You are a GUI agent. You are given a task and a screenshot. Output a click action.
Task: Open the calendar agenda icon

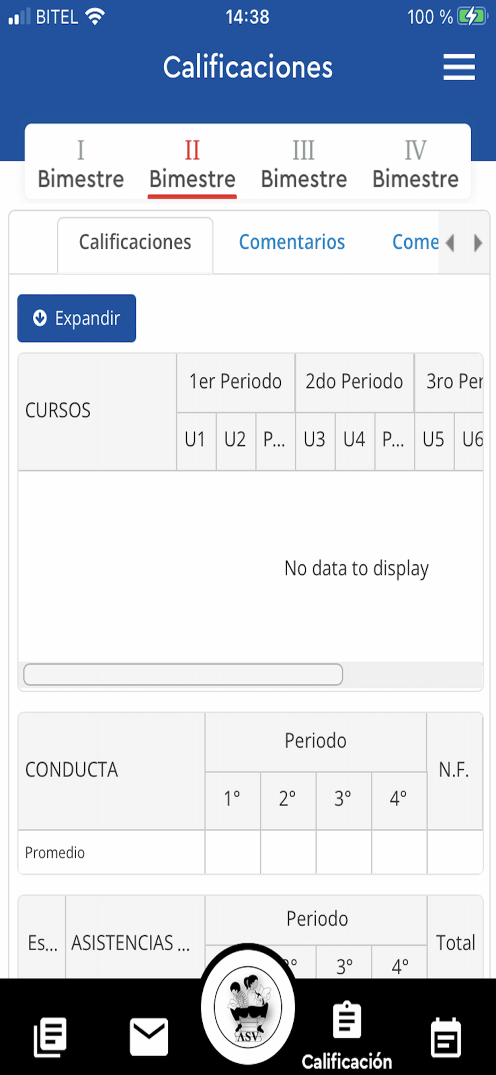click(x=446, y=1037)
